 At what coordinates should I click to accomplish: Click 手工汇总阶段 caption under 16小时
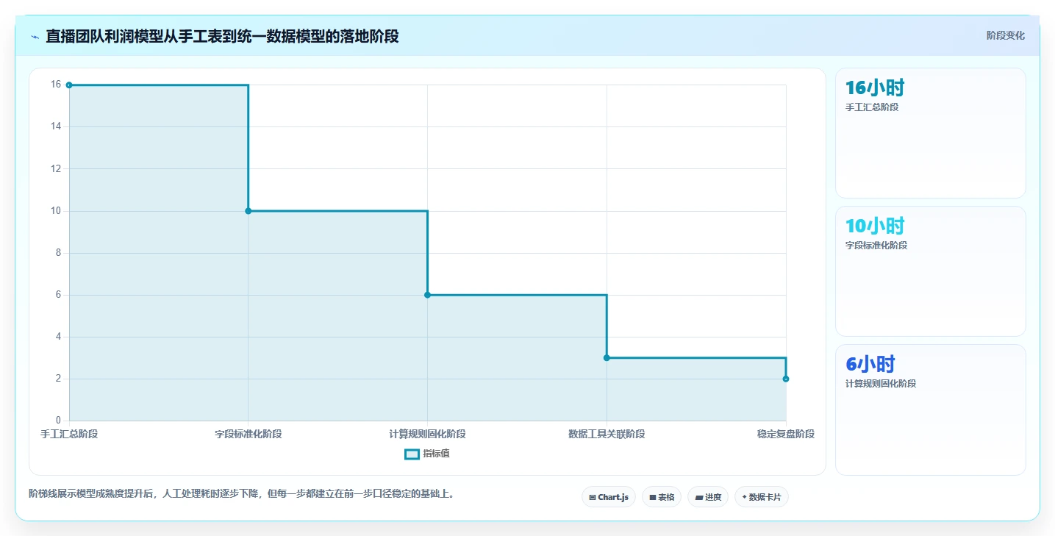coord(872,107)
